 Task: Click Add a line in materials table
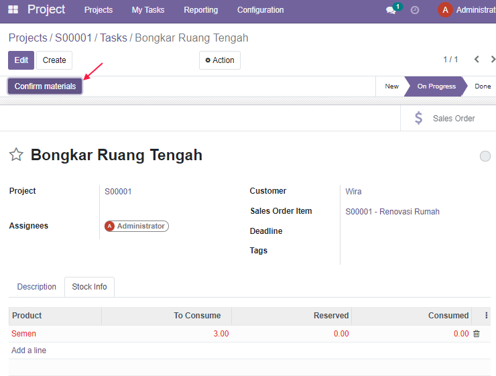pos(29,351)
